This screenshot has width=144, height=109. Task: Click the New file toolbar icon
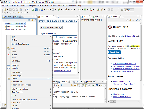click(5, 10)
